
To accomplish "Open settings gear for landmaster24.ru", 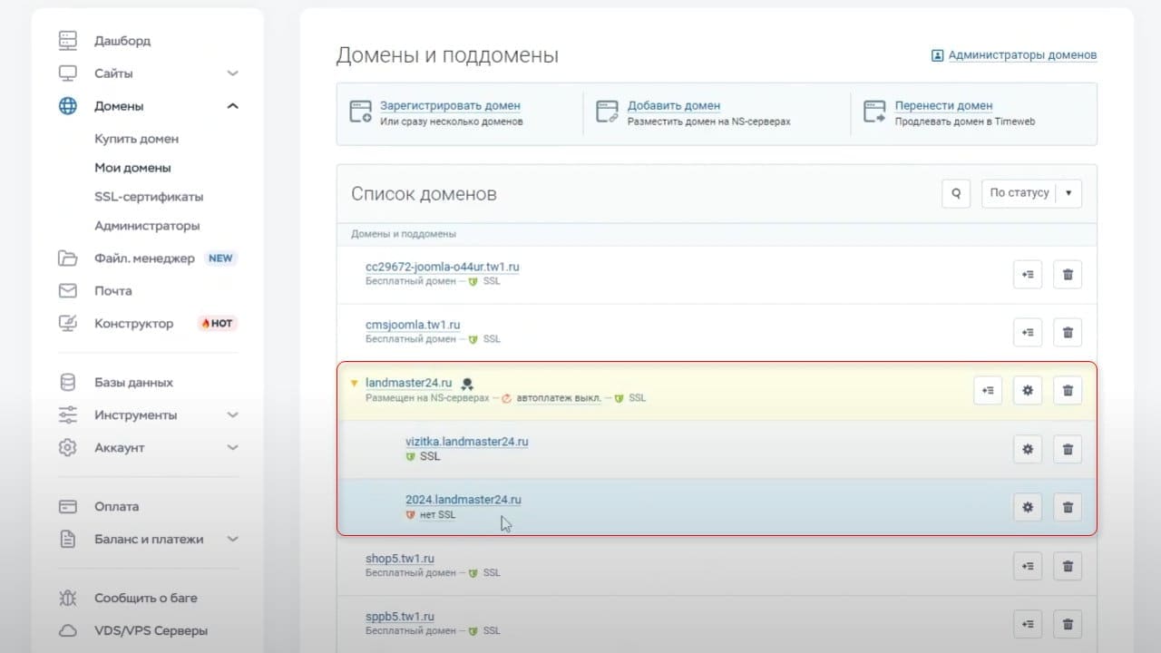I will [1028, 391].
